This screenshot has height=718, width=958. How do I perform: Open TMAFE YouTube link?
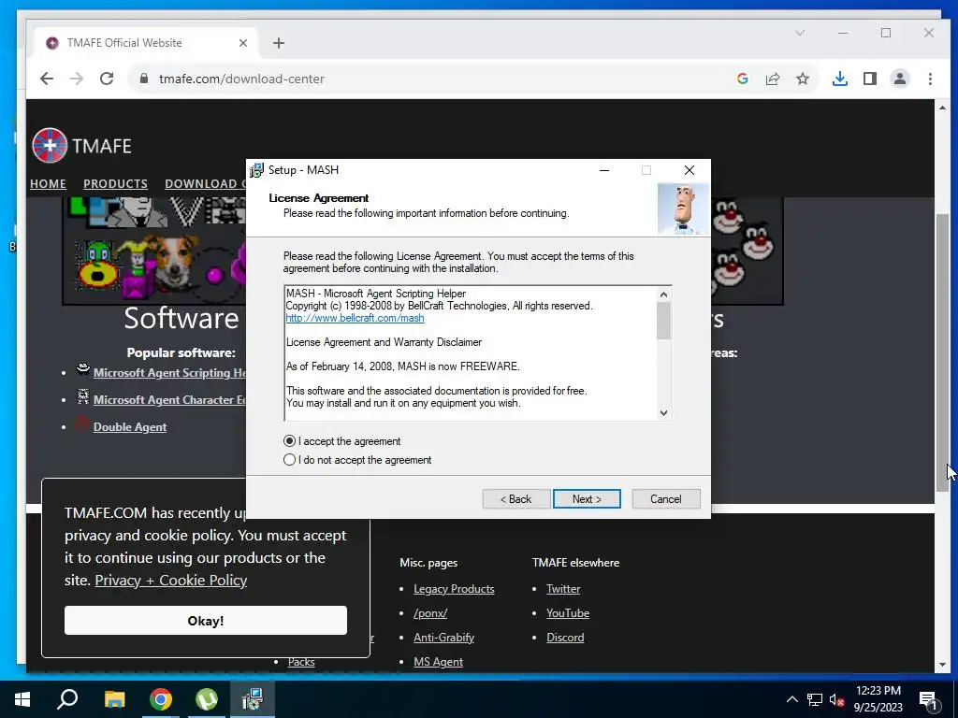(x=568, y=613)
